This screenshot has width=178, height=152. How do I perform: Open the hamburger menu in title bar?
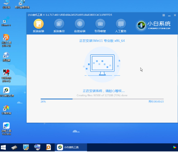point(164,15)
